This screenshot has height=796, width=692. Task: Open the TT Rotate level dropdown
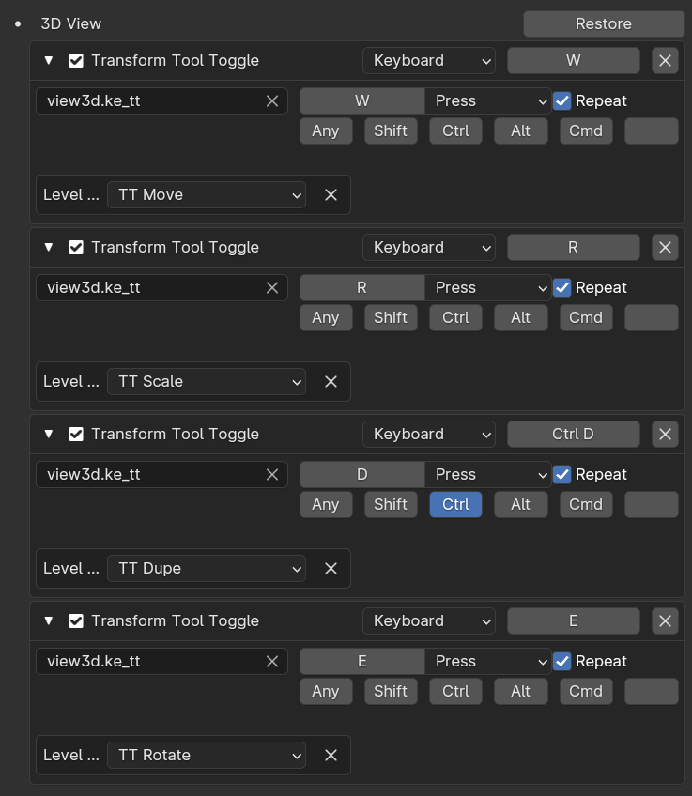pos(207,756)
